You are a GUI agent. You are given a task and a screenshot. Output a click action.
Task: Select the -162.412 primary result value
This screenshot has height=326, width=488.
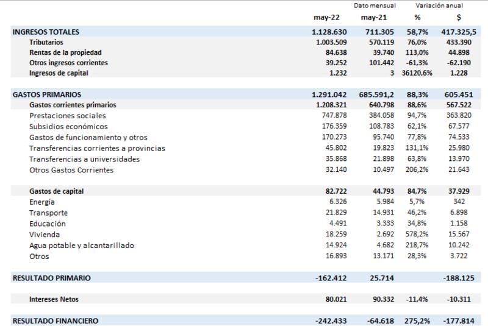point(330,278)
